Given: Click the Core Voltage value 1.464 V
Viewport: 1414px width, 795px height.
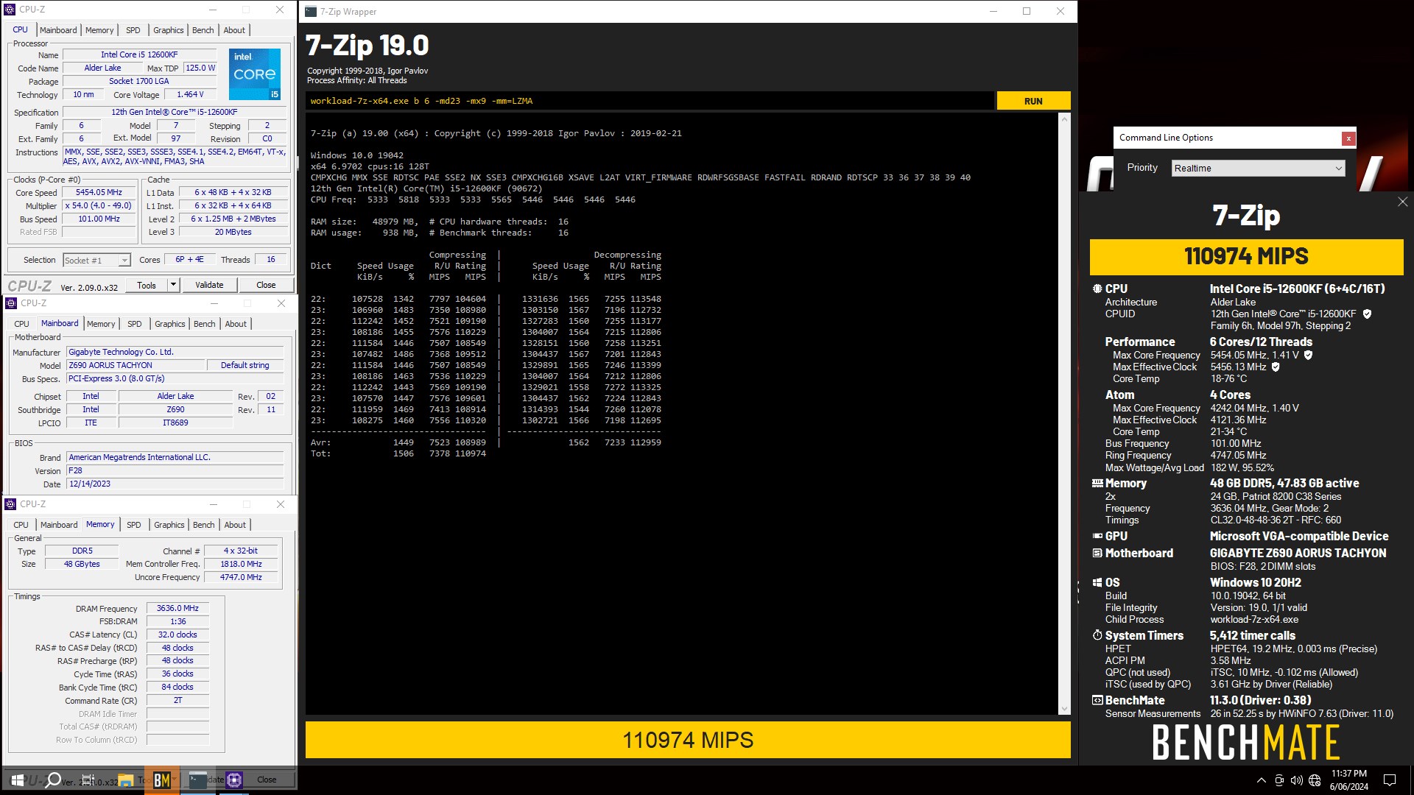Looking at the screenshot, I should (x=190, y=95).
